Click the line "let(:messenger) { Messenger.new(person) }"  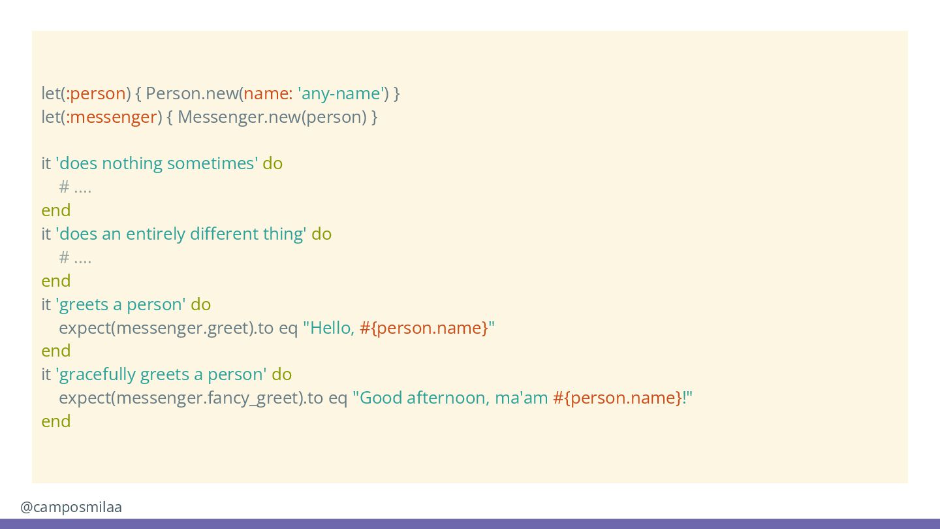210,117
